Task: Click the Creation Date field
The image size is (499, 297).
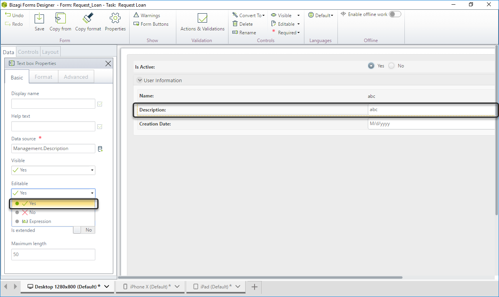Action: 431,124
